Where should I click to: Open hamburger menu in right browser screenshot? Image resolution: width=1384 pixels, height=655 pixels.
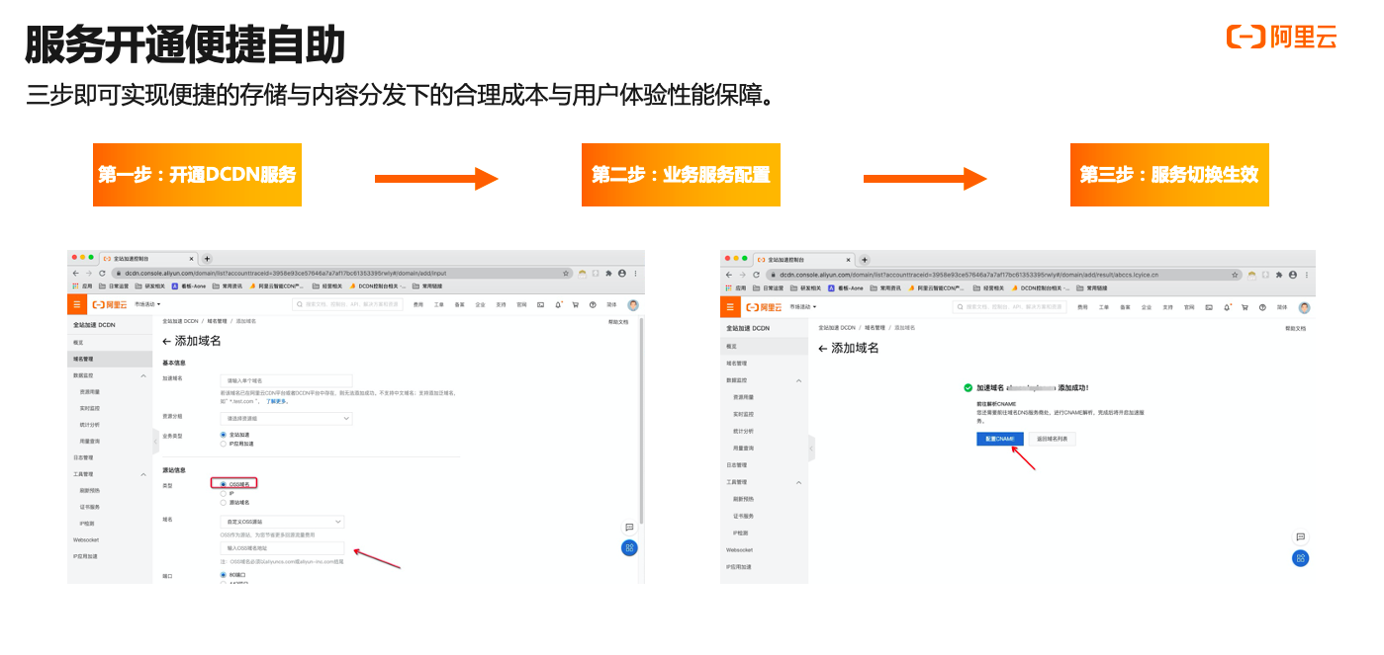pyautogui.click(x=730, y=307)
